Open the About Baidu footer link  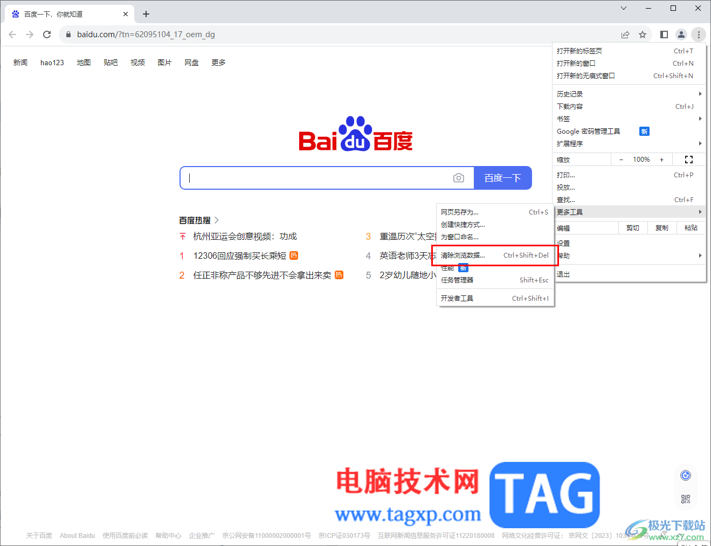point(77,536)
